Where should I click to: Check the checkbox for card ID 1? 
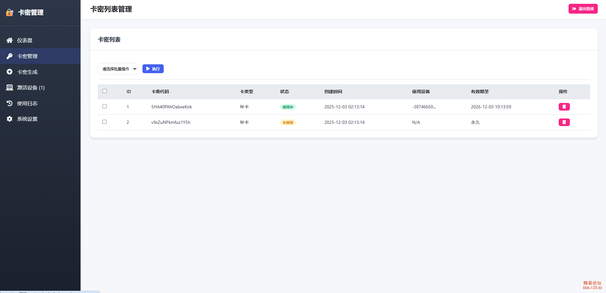pyautogui.click(x=104, y=106)
